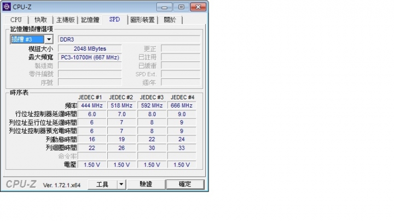Click the 592 MHz frequency cell

152,105
